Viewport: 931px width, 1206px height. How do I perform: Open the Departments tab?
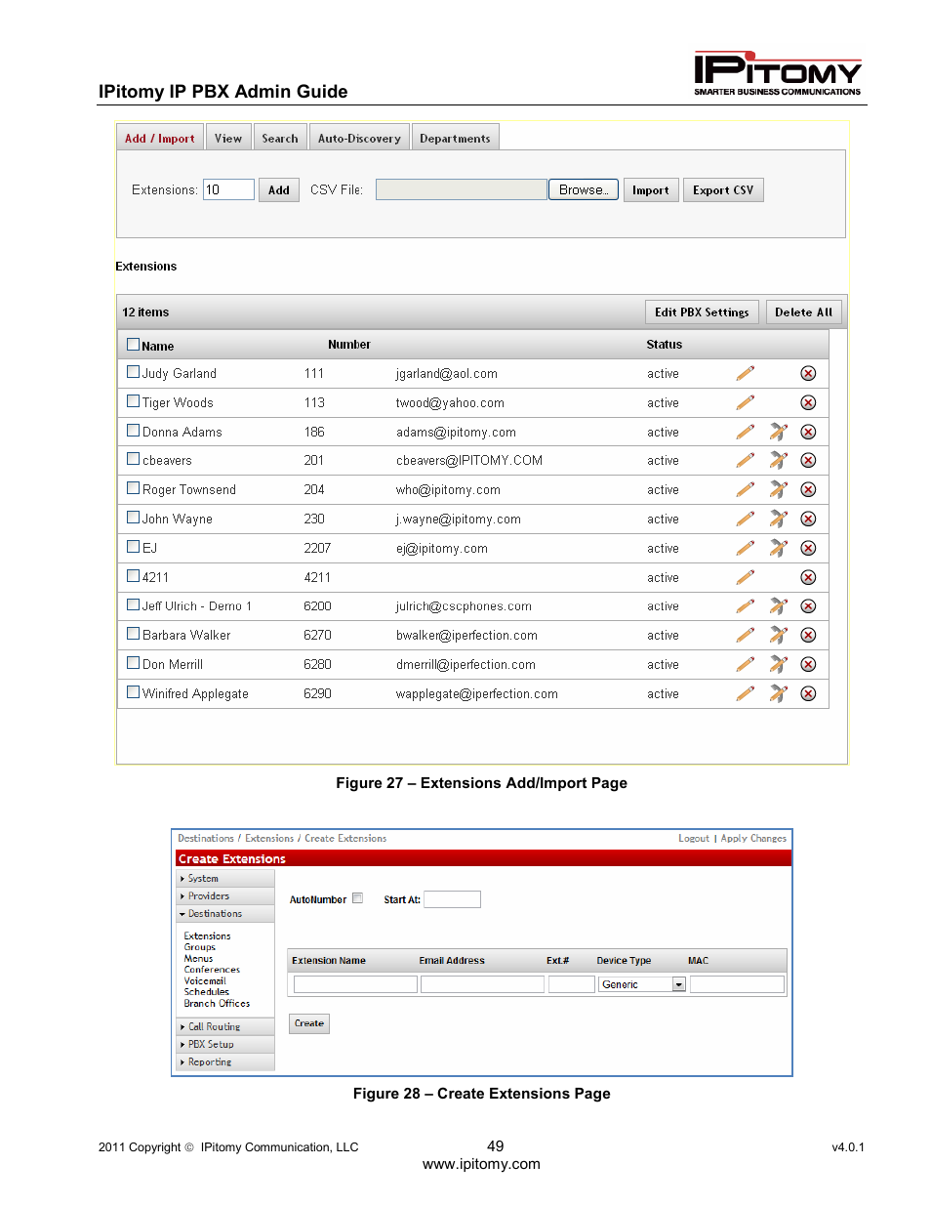[455, 138]
